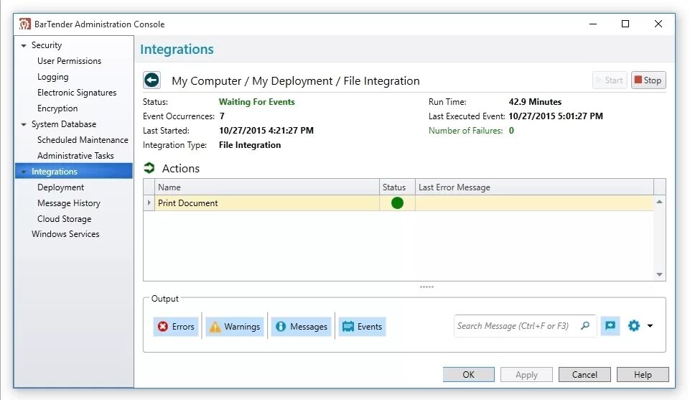The width and height of the screenshot is (690, 400).
Task: Click the message flag icon next to the search box
Action: [x=610, y=325]
